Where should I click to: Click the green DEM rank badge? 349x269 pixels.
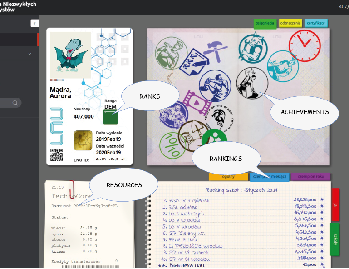(x=110, y=117)
